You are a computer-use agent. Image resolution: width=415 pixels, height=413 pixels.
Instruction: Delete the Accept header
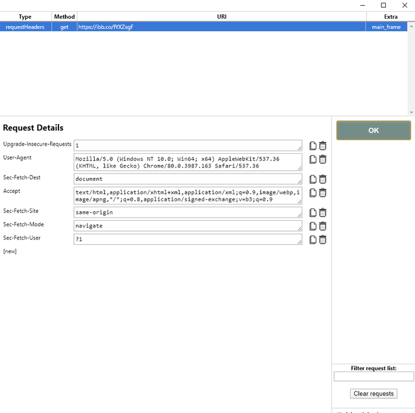click(322, 193)
